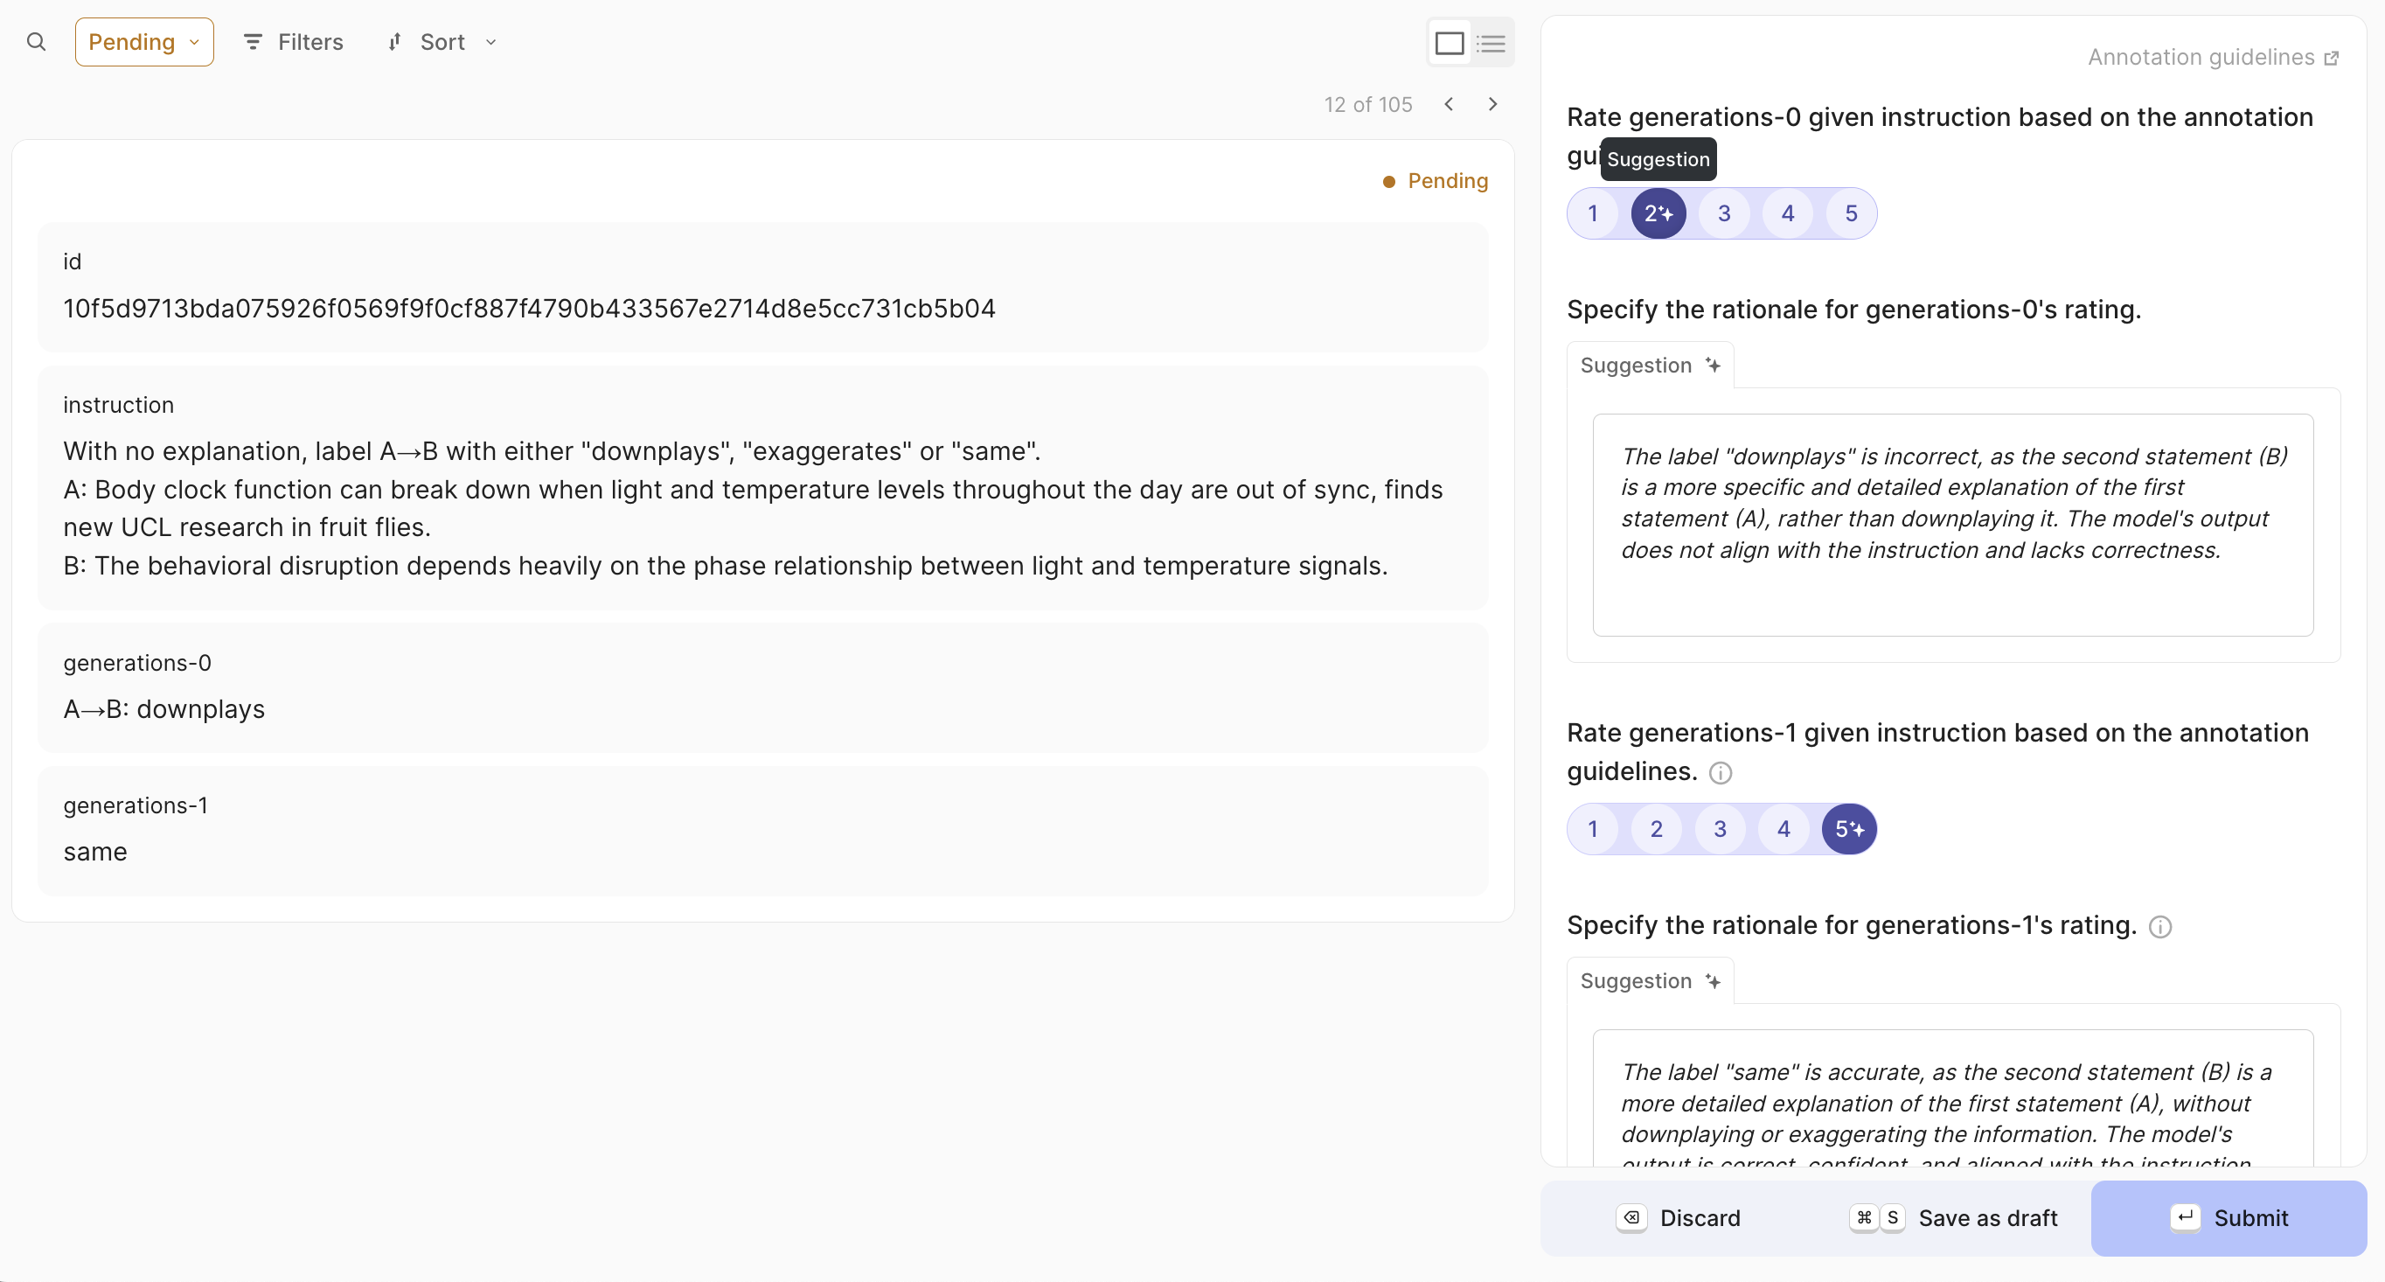The height and width of the screenshot is (1282, 2385).
Task: Open the record search magnifier icon
Action: (36, 42)
